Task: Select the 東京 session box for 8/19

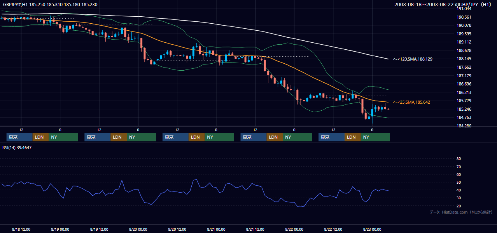Action: pos(98,137)
